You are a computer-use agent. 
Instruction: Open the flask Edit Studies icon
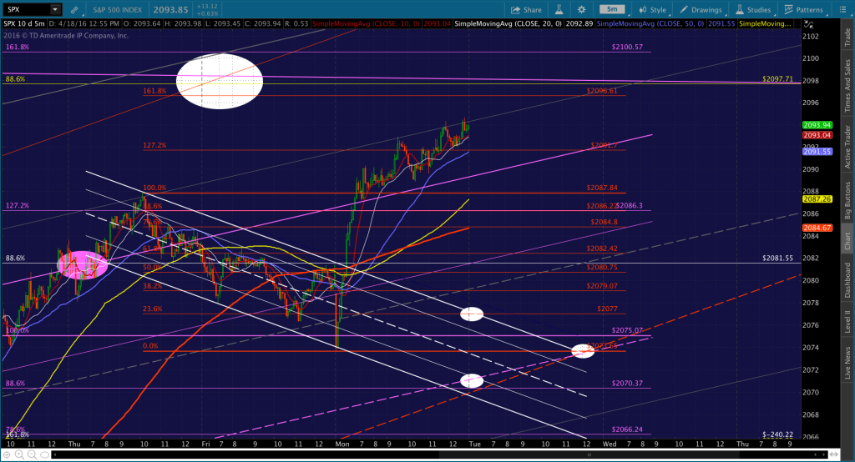click(x=559, y=10)
